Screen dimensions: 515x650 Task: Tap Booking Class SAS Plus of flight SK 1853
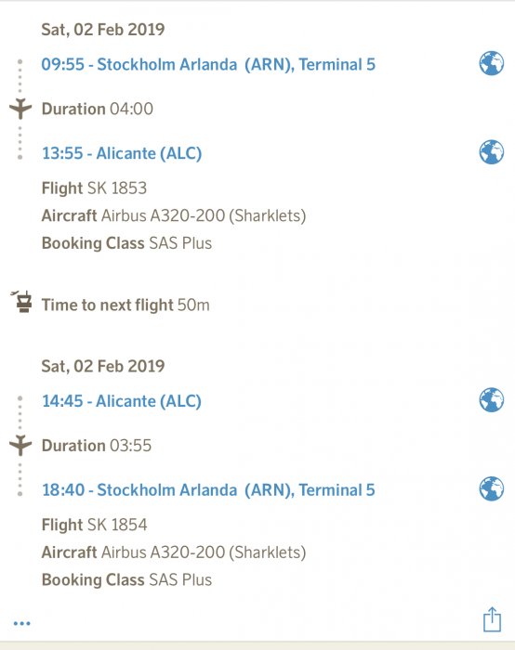click(126, 243)
